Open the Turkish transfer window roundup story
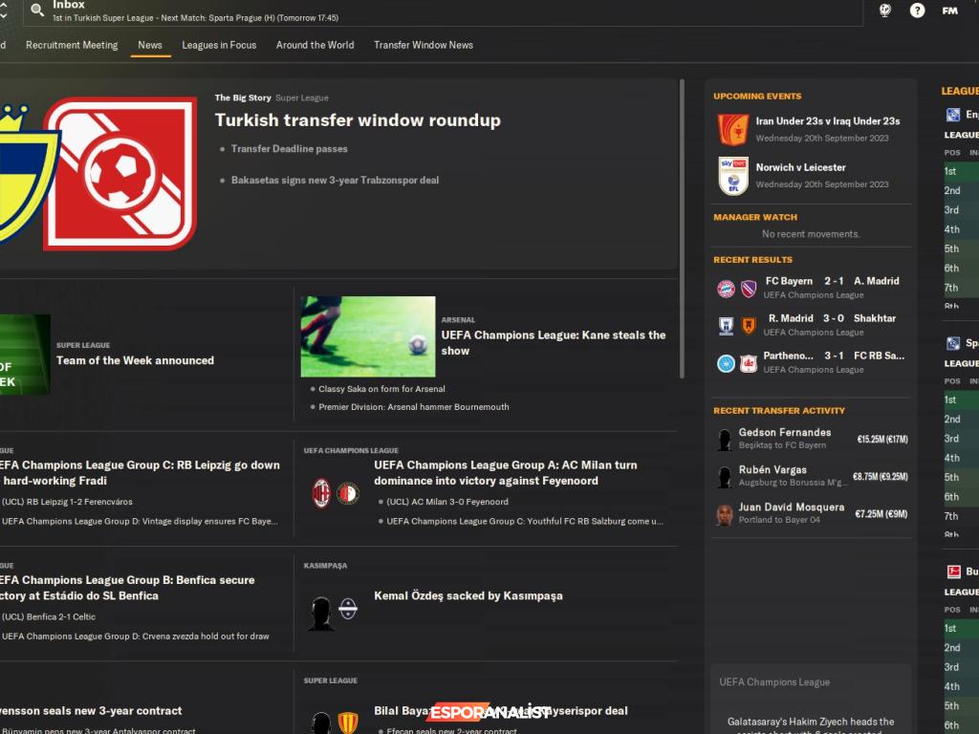Viewport: 979px width, 734px height. point(358,120)
